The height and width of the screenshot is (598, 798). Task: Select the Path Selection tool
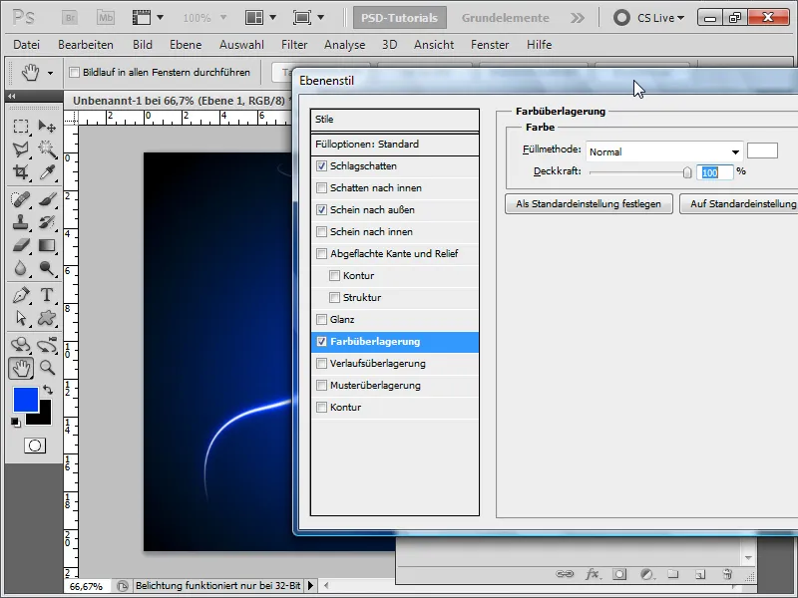coord(21,318)
